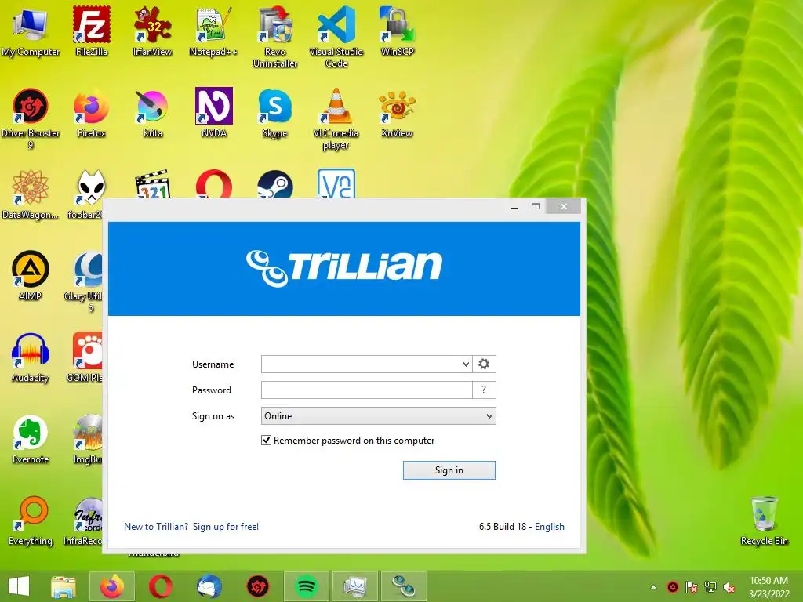Select the VNC desktop icon

tap(336, 183)
